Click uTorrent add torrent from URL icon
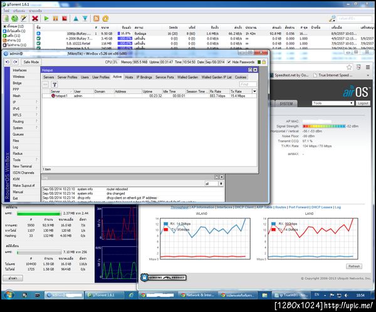This screenshot has height=312, width=376. 14,18
